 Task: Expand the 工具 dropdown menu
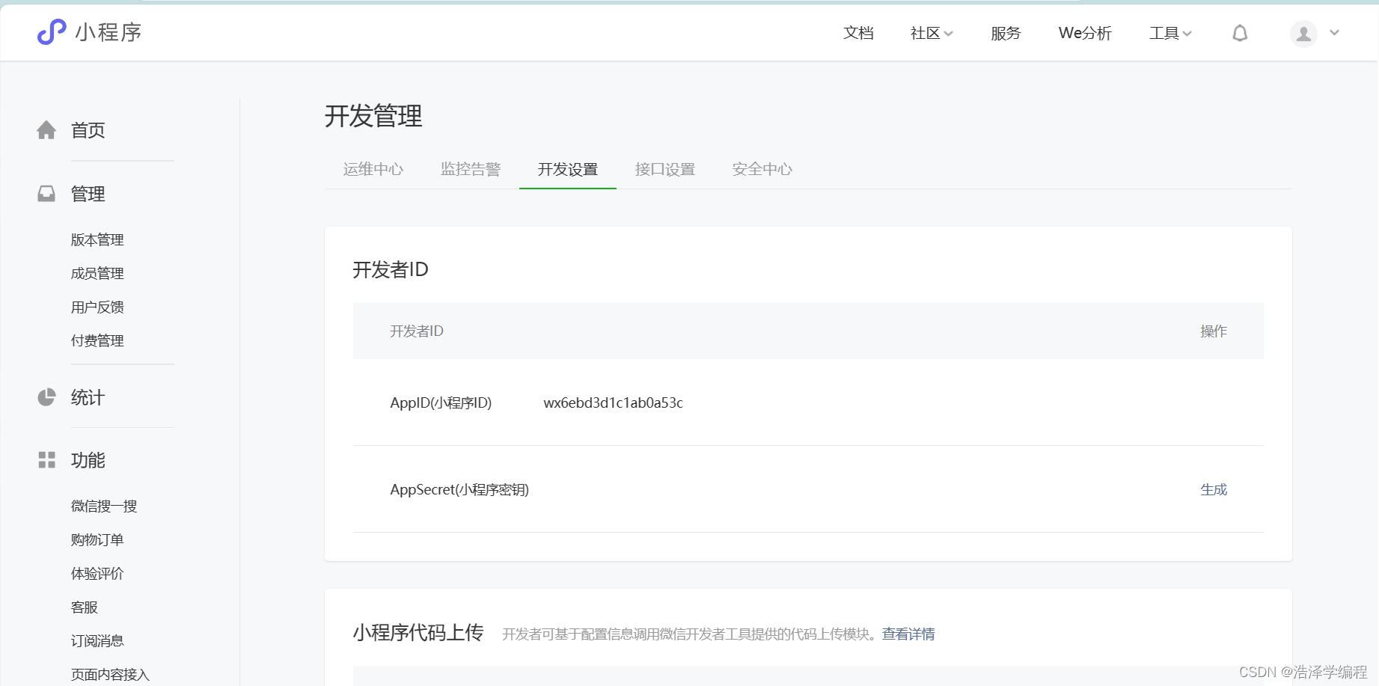pyautogui.click(x=1170, y=33)
